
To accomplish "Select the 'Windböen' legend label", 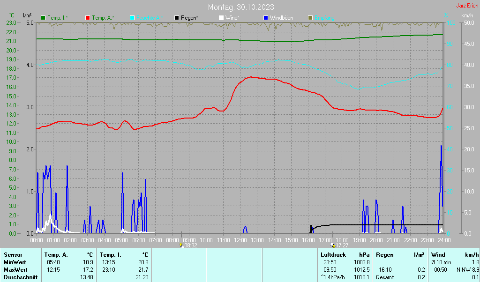I will [281, 18].
